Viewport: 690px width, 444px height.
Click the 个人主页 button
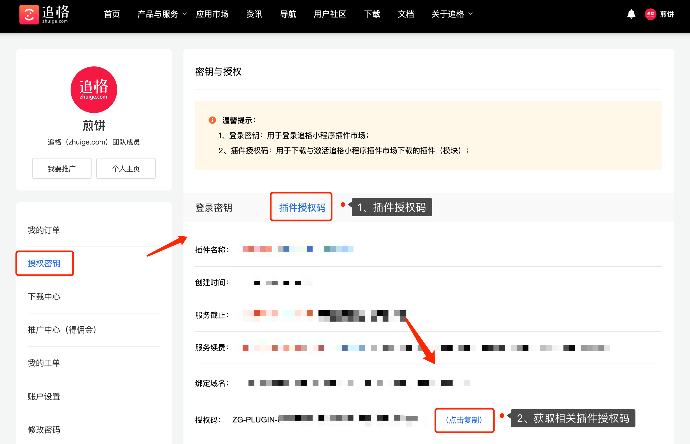(x=126, y=168)
